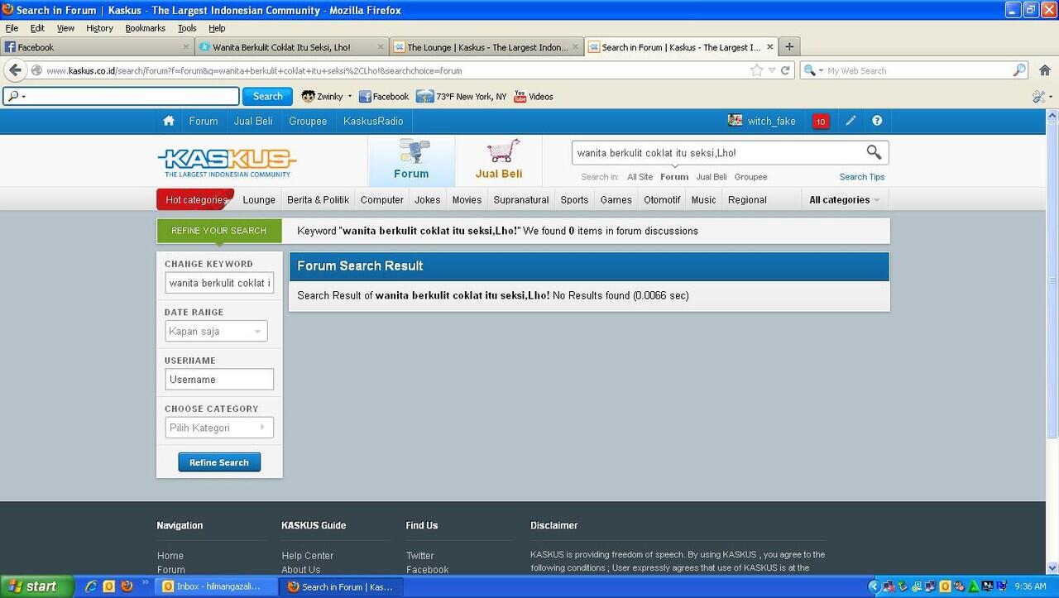Open the toolbar search engine dropdown arrow

[x=24, y=97]
